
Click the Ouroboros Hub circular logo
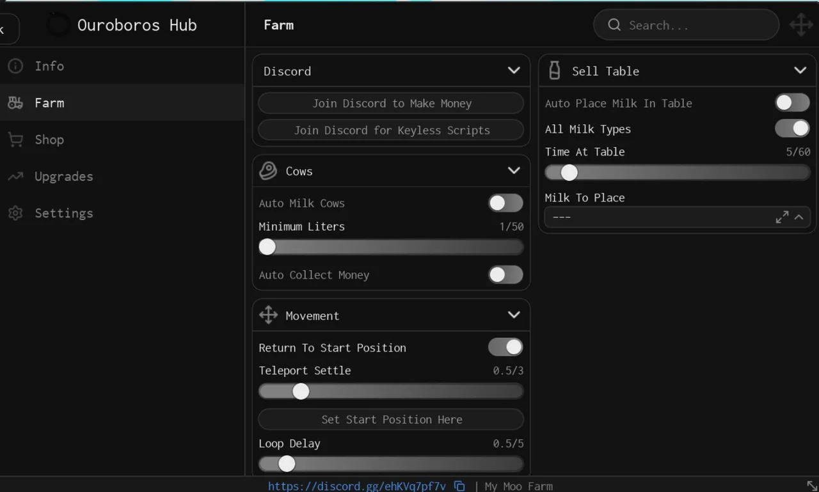pyautogui.click(x=58, y=26)
